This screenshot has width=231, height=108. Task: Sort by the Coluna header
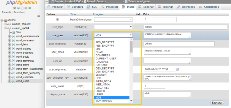[x=51, y=14]
